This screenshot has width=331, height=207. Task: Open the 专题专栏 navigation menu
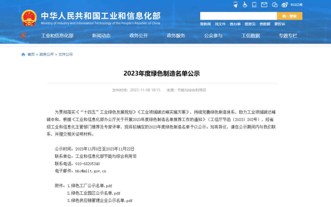click(288, 36)
